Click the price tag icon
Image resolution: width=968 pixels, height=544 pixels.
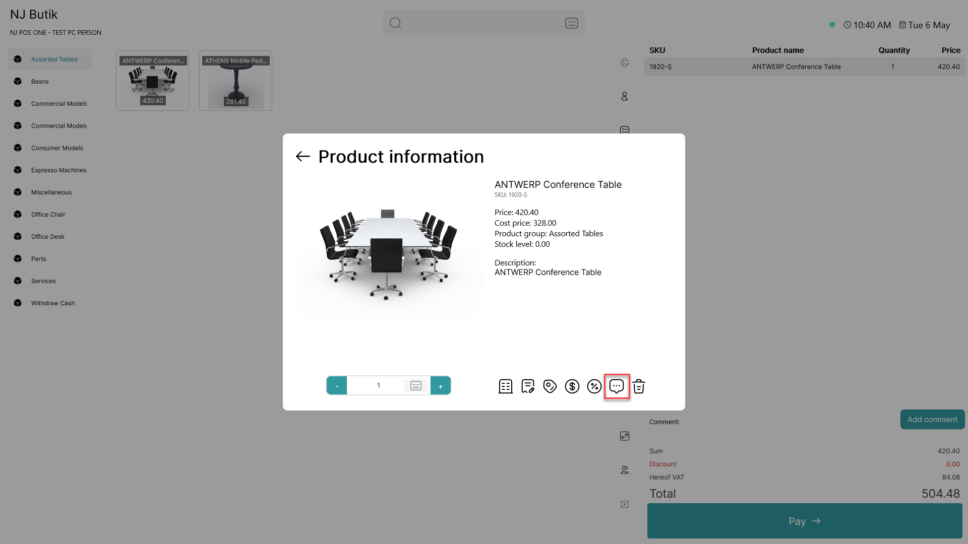550,386
